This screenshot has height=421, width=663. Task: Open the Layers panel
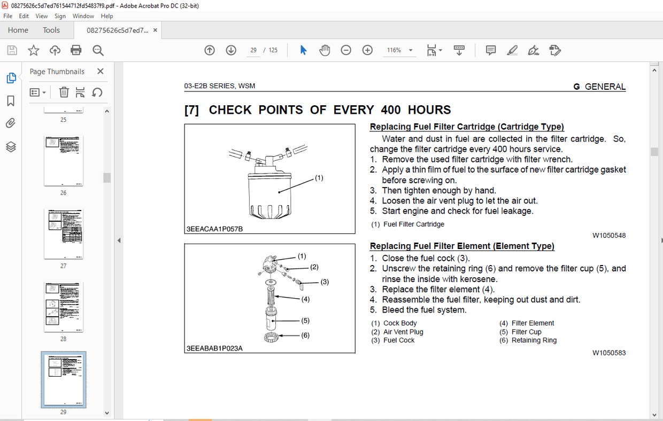point(11,146)
